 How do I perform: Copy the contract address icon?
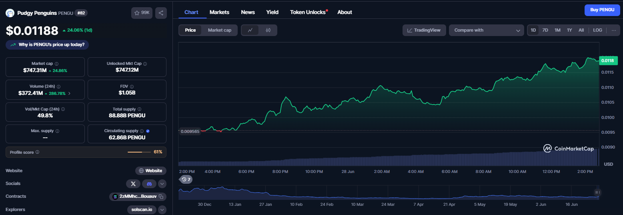tap(160, 197)
